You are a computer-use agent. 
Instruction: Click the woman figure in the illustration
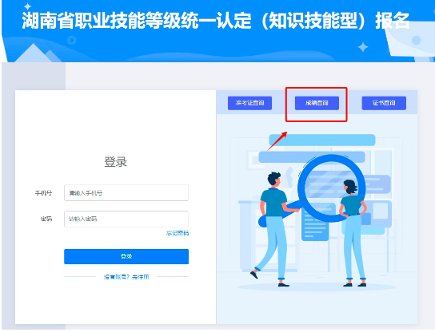353,232
